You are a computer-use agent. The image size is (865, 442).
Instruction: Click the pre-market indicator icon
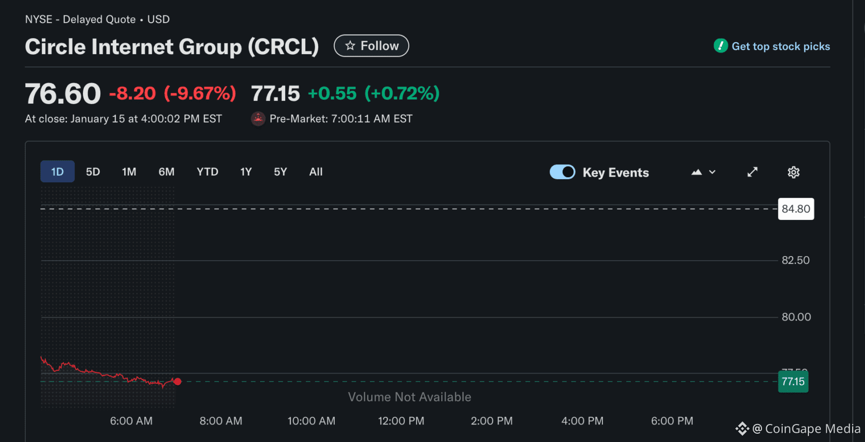(258, 118)
